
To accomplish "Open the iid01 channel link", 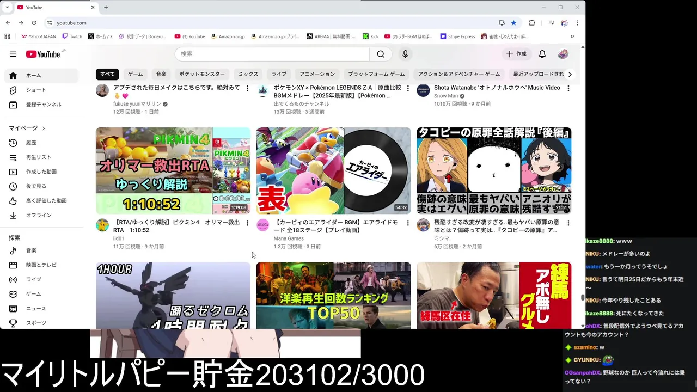I will 119,238.
